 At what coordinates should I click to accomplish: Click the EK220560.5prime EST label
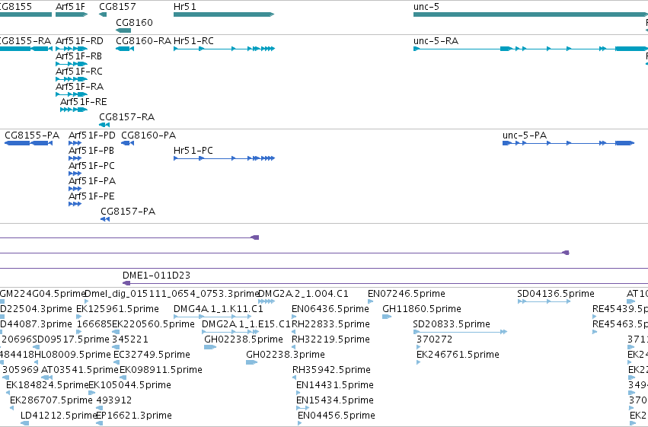coord(153,324)
